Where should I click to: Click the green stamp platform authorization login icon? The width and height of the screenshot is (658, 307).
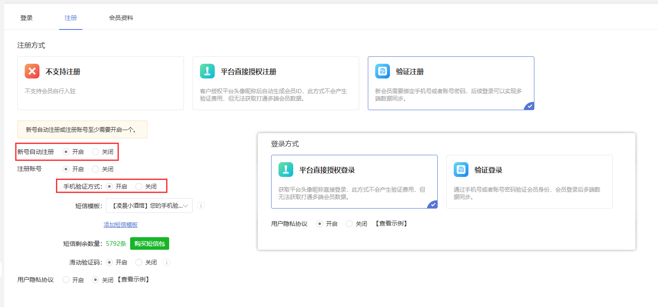pyautogui.click(x=286, y=170)
